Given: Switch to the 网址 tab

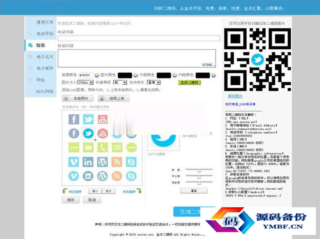Looking at the screenshot, I should click(41, 80).
